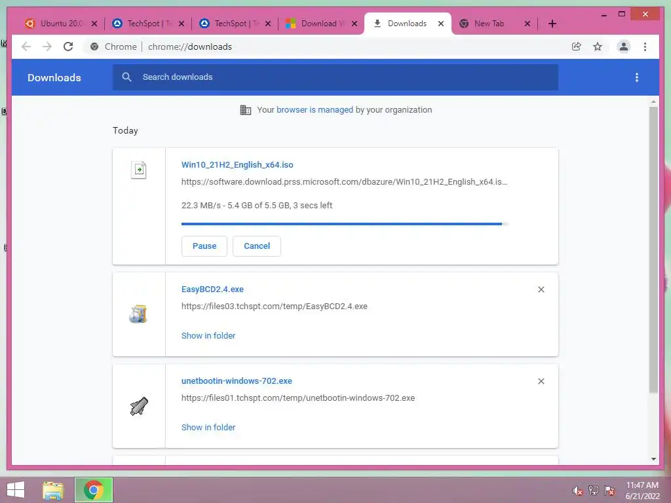Image resolution: width=671 pixels, height=503 pixels.
Task: Click the Win10 ISO source URL text
Action: point(345,182)
